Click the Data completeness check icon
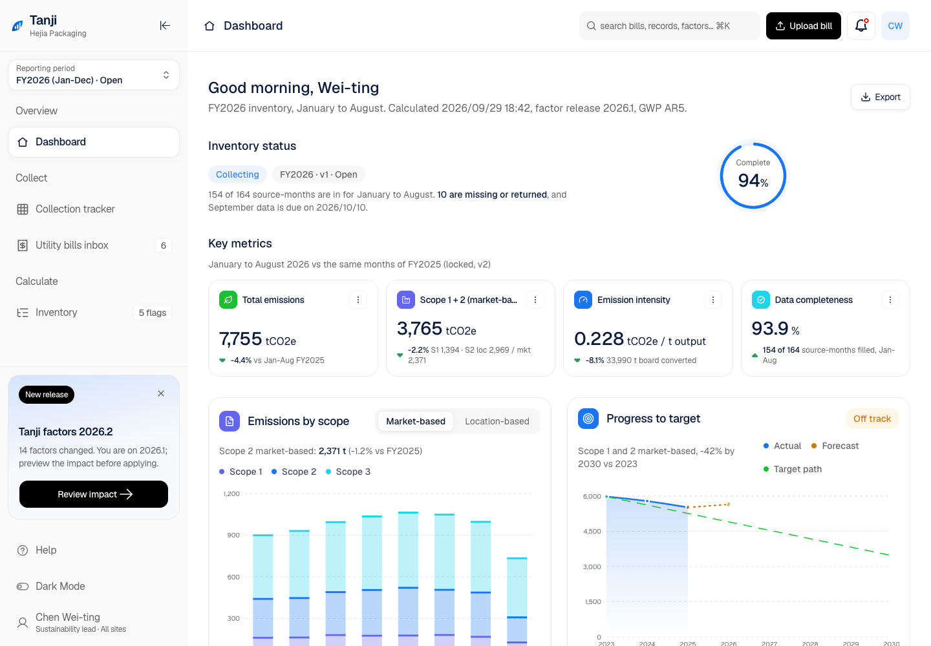This screenshot has width=931, height=646. (x=761, y=300)
